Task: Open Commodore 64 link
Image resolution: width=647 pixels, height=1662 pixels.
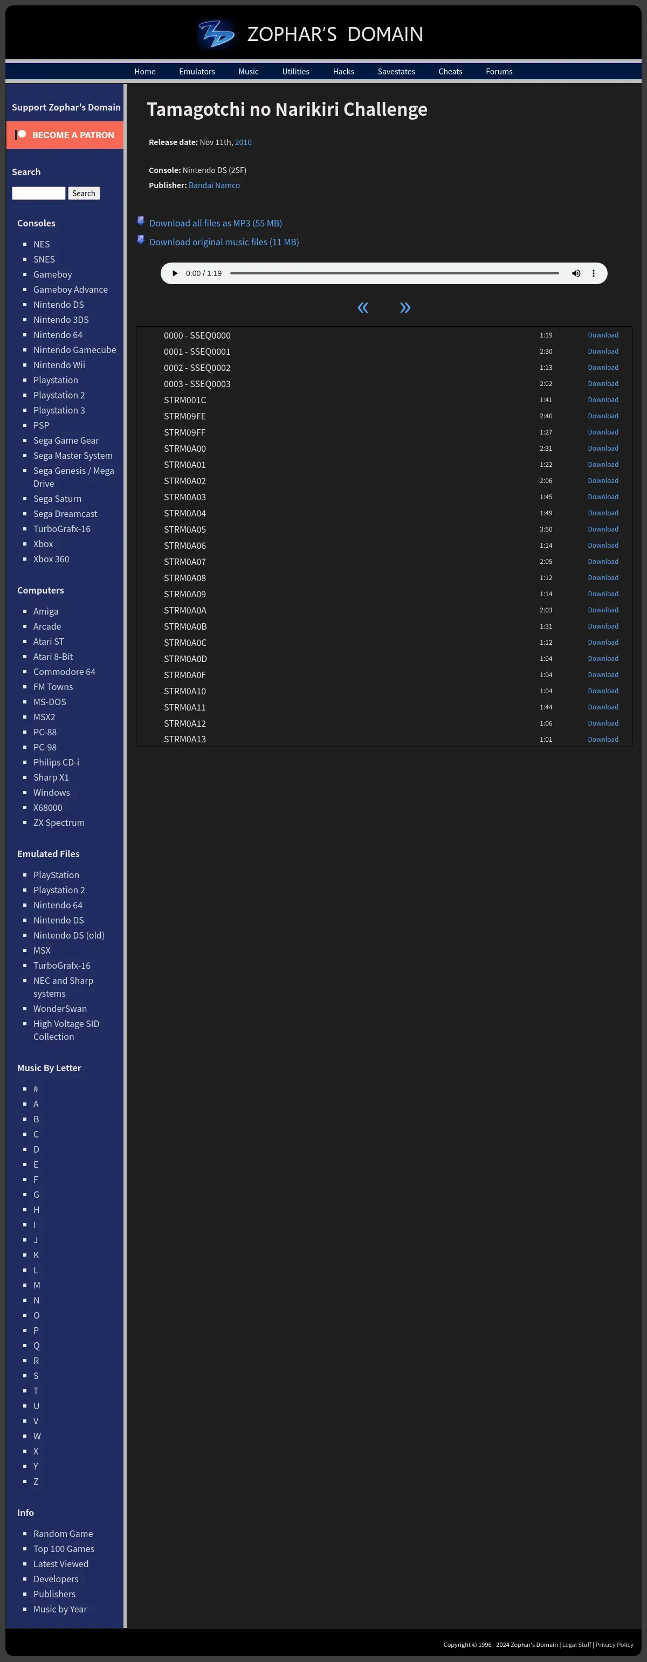Action: pyautogui.click(x=65, y=672)
